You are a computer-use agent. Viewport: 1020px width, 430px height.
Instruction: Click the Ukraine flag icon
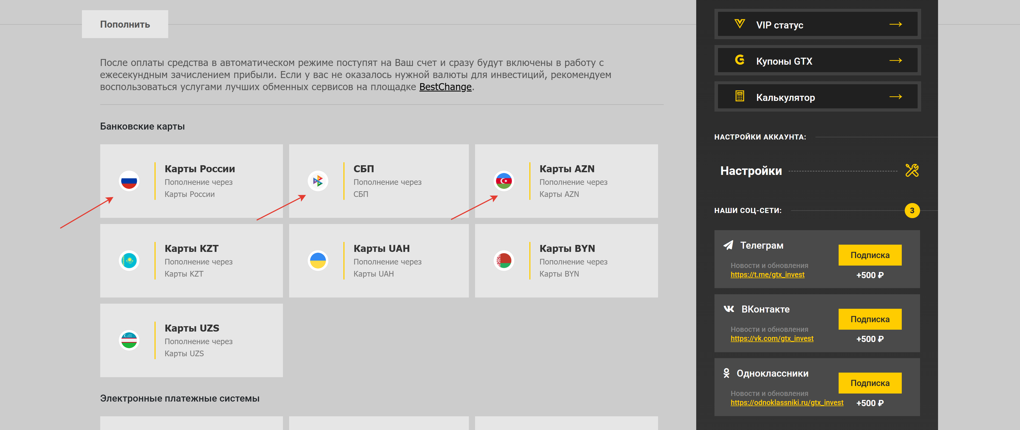[x=318, y=261]
